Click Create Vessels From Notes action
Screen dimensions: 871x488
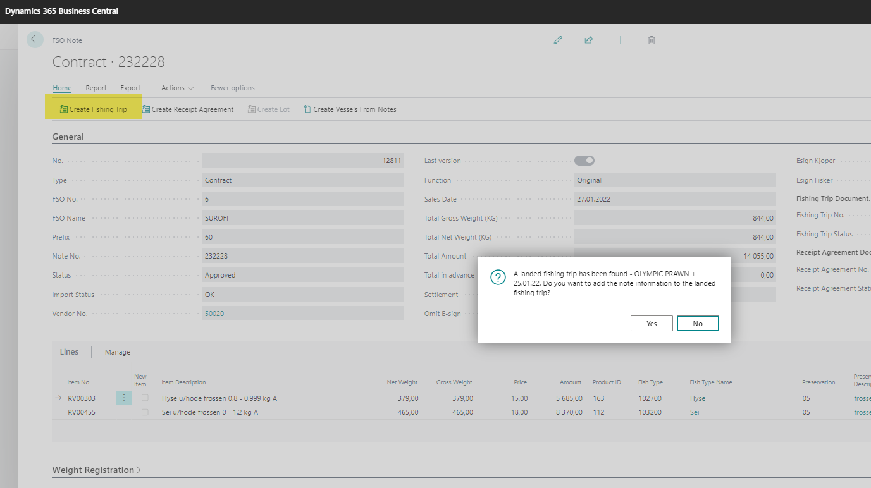click(x=350, y=109)
